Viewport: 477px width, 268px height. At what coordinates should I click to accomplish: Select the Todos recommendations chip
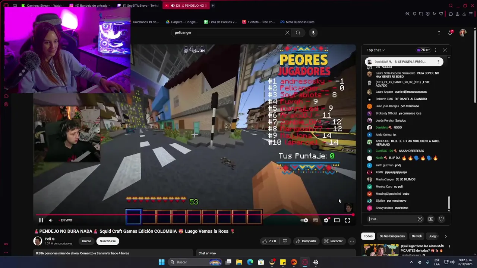click(x=368, y=236)
